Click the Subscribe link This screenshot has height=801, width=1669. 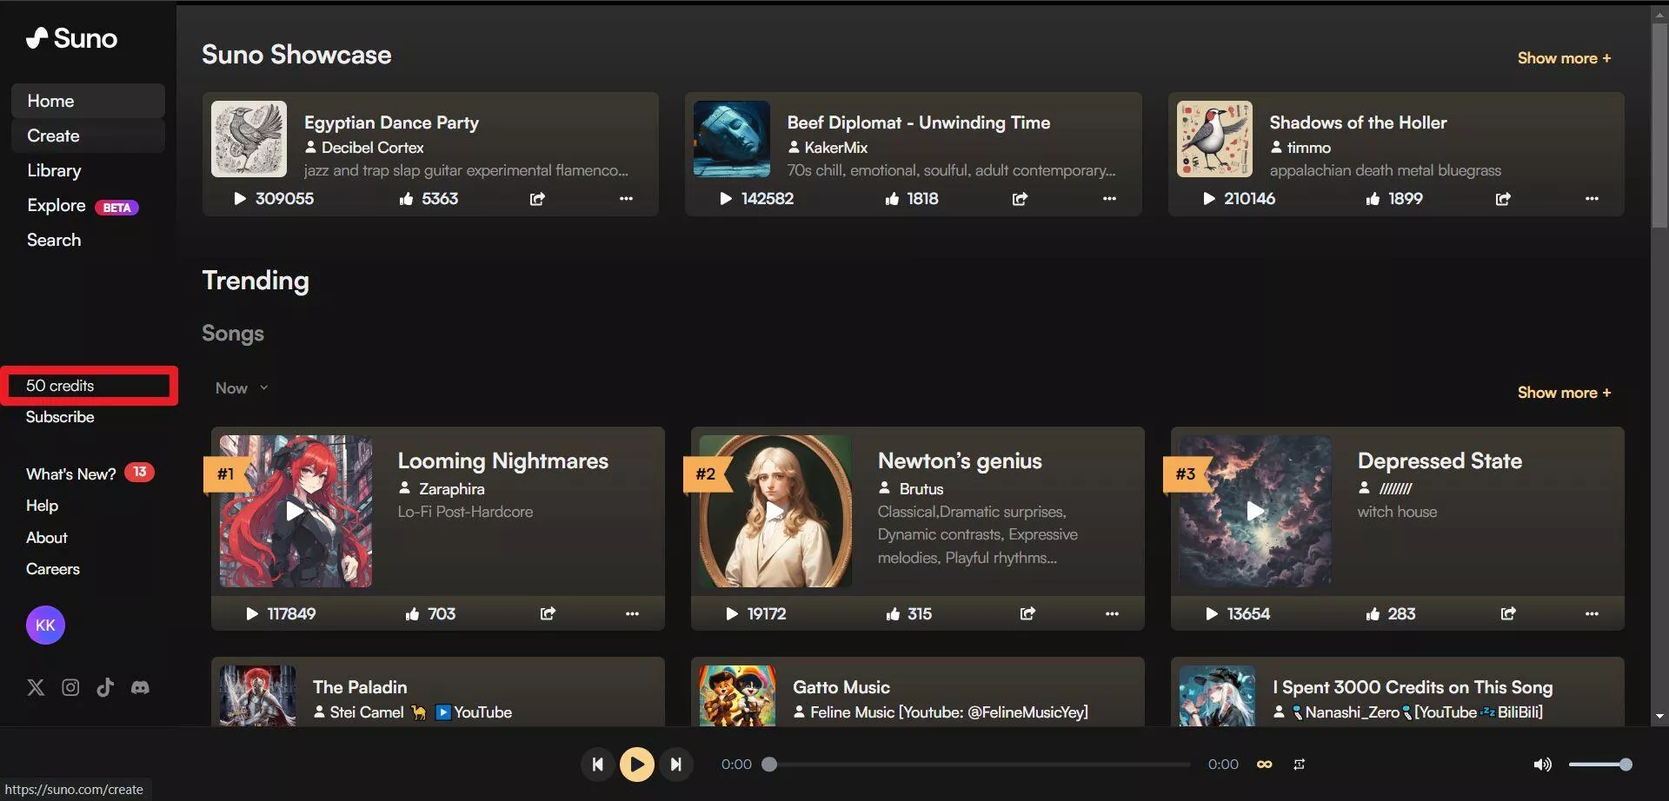pyautogui.click(x=60, y=417)
